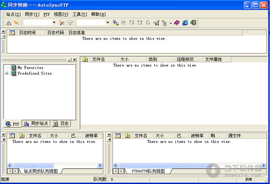Viewport: 270px width, 184px height.
Task: Click the My Favorites tree item
Action: point(30,68)
